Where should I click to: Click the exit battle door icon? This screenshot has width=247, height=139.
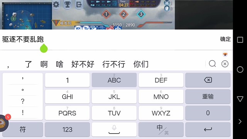[79, 4]
